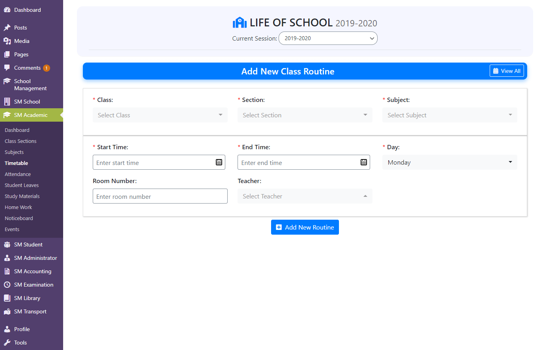Click the SM Student group icon
539x350 pixels.
[7, 244]
